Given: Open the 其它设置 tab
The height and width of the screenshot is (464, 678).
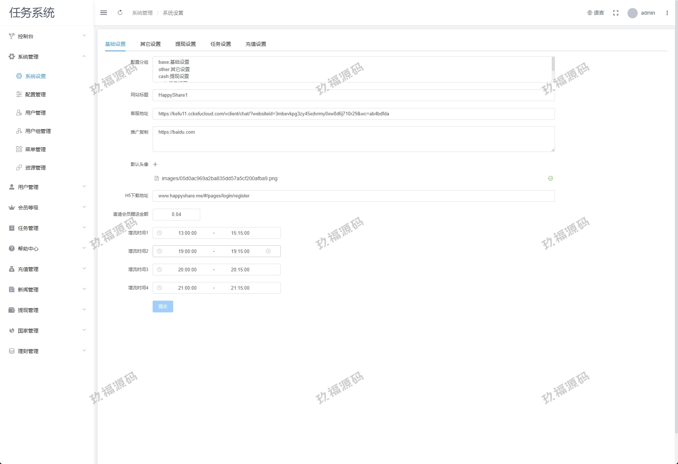Looking at the screenshot, I should point(150,44).
